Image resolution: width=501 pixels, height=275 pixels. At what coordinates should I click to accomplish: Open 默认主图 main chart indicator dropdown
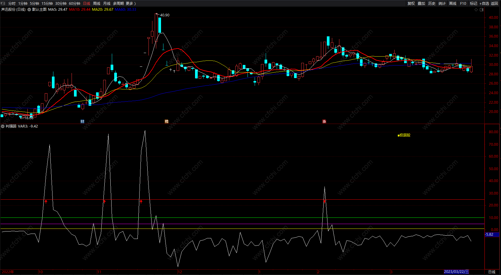pos(29,10)
